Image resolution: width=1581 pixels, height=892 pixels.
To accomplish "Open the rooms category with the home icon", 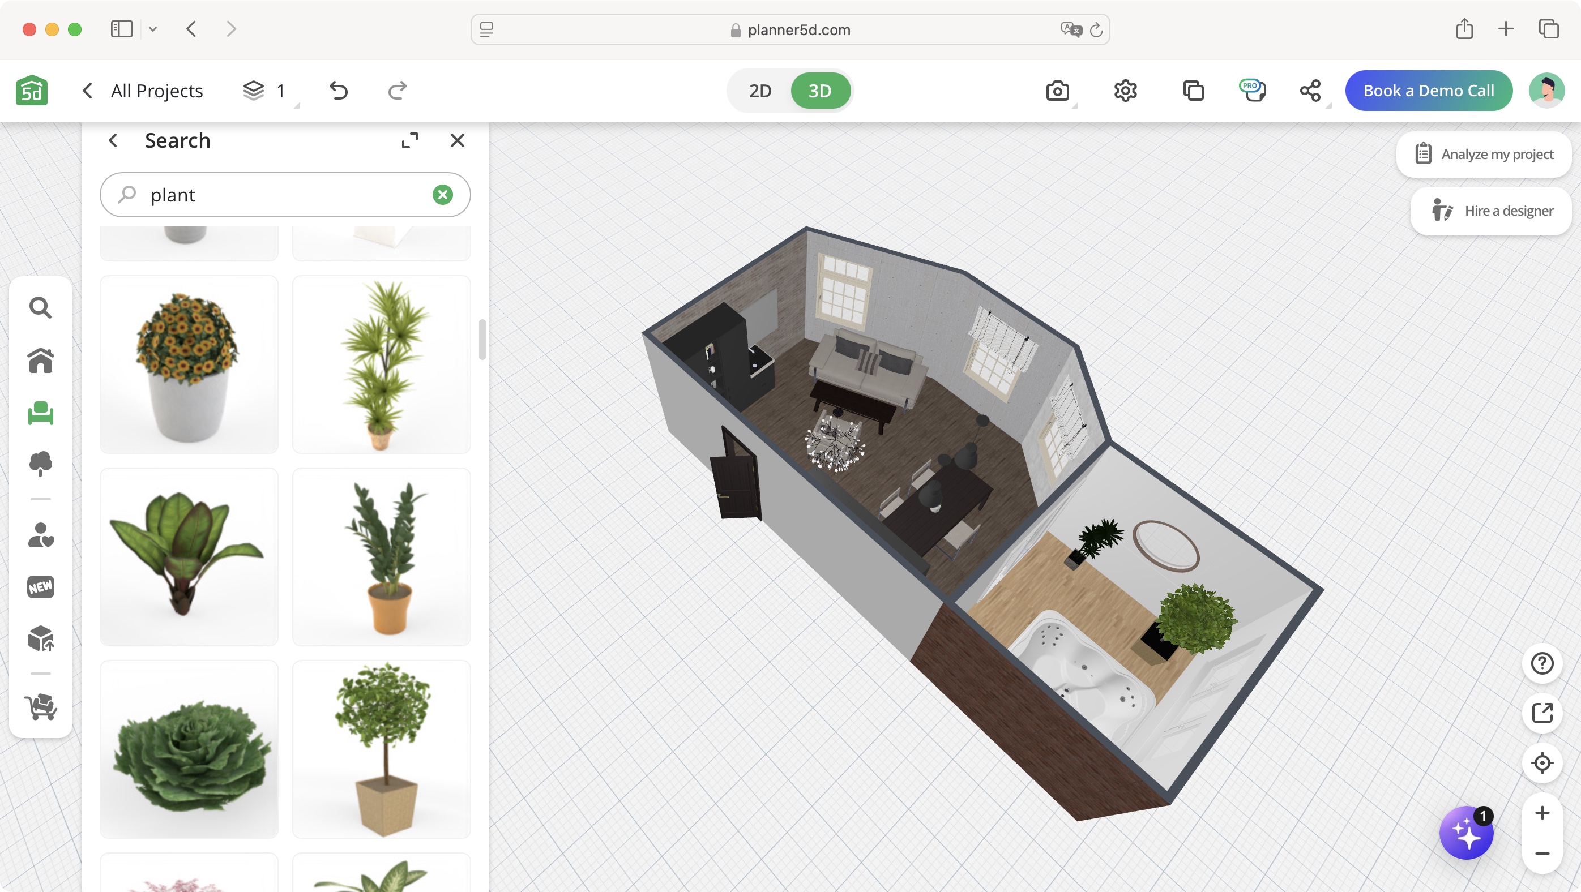I will point(40,361).
